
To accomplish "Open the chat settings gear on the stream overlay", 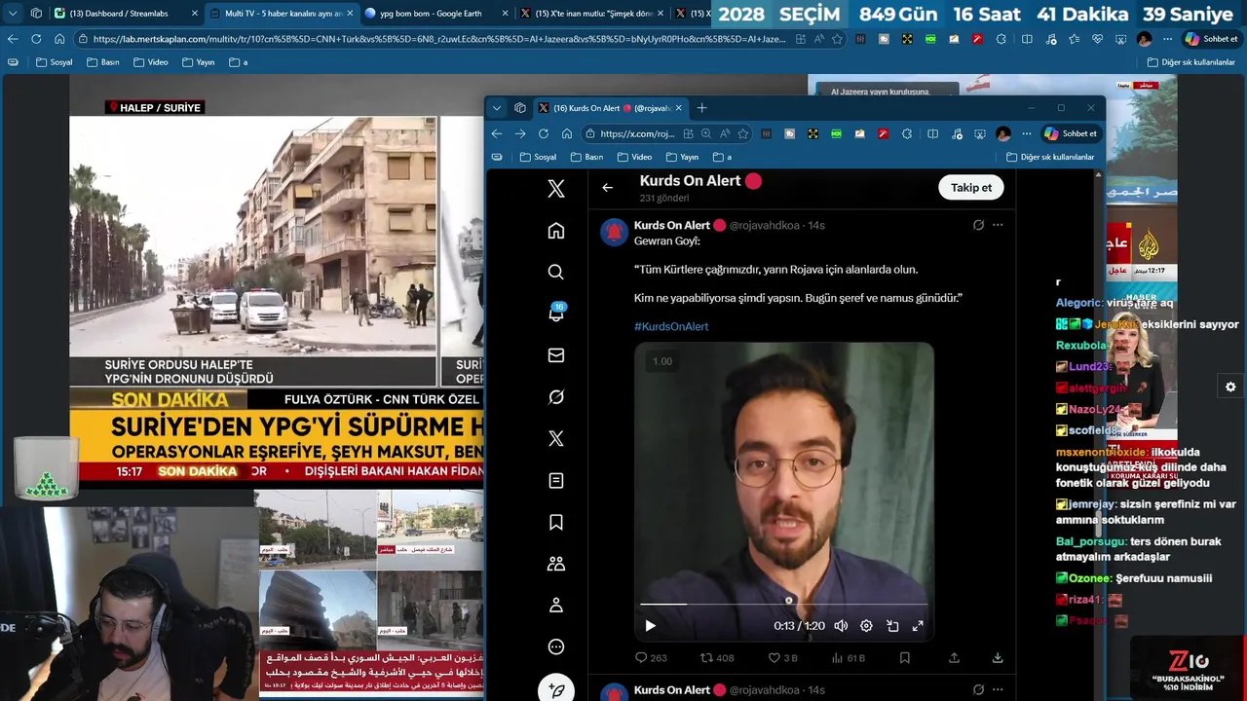I will [1230, 387].
